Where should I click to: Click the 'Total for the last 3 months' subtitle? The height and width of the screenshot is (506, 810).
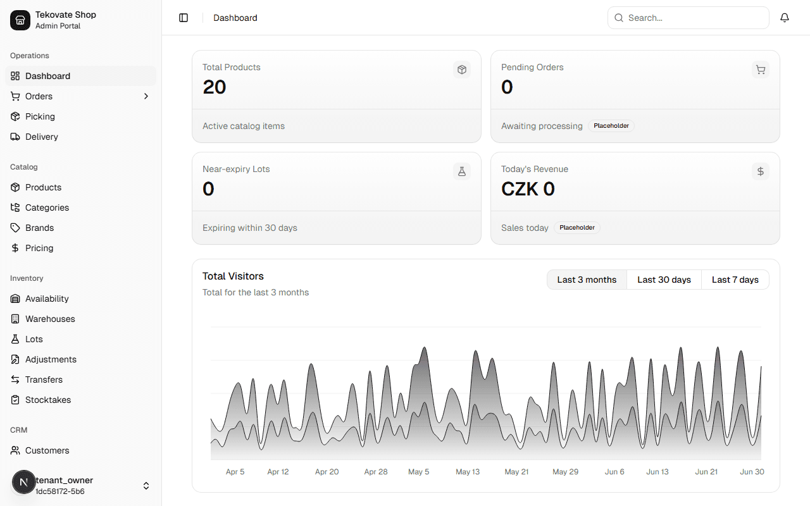[256, 292]
